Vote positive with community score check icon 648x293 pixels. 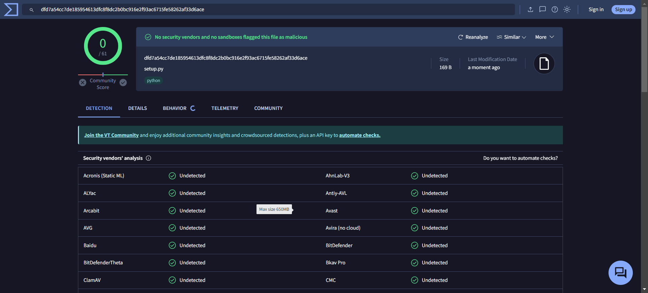click(x=123, y=83)
